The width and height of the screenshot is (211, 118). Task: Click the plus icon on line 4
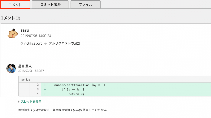coord(45,94)
